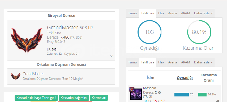Click the İsim column header
Viewport: 227px width, 102px height.
[150, 78]
